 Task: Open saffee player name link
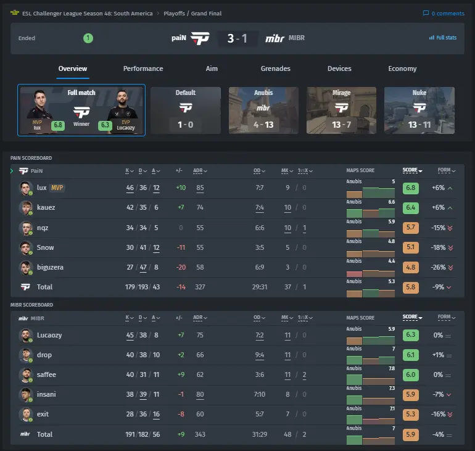click(x=46, y=374)
